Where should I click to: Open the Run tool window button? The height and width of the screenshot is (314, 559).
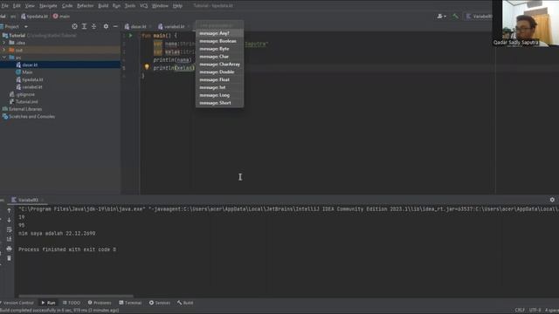[x=49, y=303]
